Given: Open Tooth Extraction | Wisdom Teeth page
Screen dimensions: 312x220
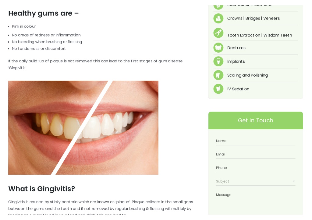Looking at the screenshot, I should pos(260,35).
